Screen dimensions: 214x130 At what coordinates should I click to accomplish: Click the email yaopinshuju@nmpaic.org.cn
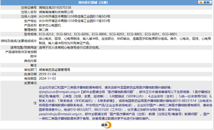point(60,114)
